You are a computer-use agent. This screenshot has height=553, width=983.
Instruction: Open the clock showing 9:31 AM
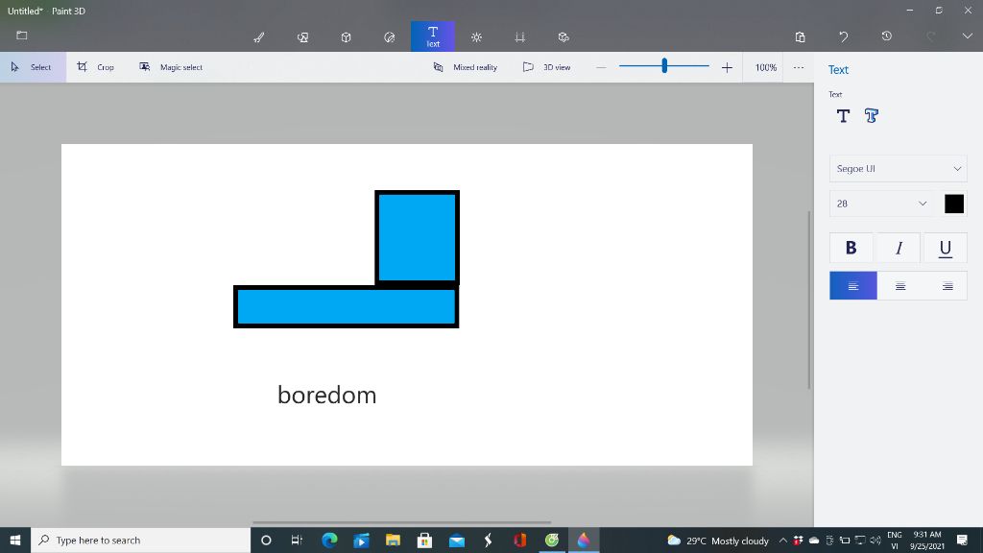pos(927,541)
